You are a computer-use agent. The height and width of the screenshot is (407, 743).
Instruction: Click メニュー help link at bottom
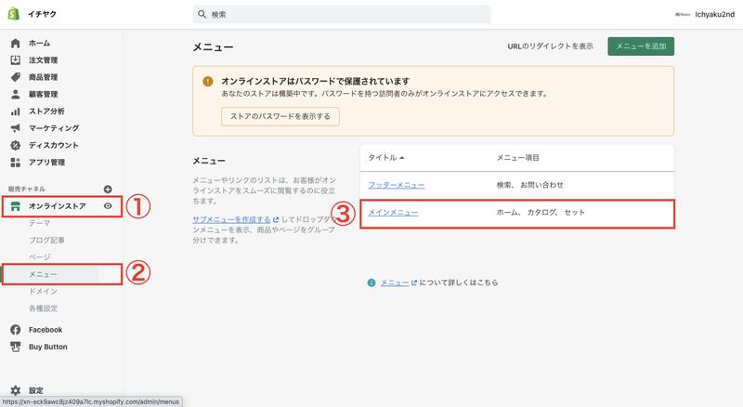click(x=394, y=282)
